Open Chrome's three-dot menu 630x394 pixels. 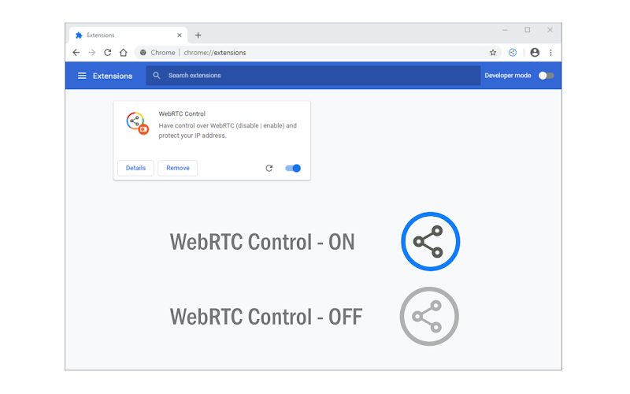pos(550,53)
